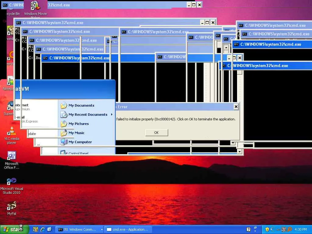Screen dimensions: 312x234
Task: Click the orange magnifier icon in the system tray
Action: 289,229
